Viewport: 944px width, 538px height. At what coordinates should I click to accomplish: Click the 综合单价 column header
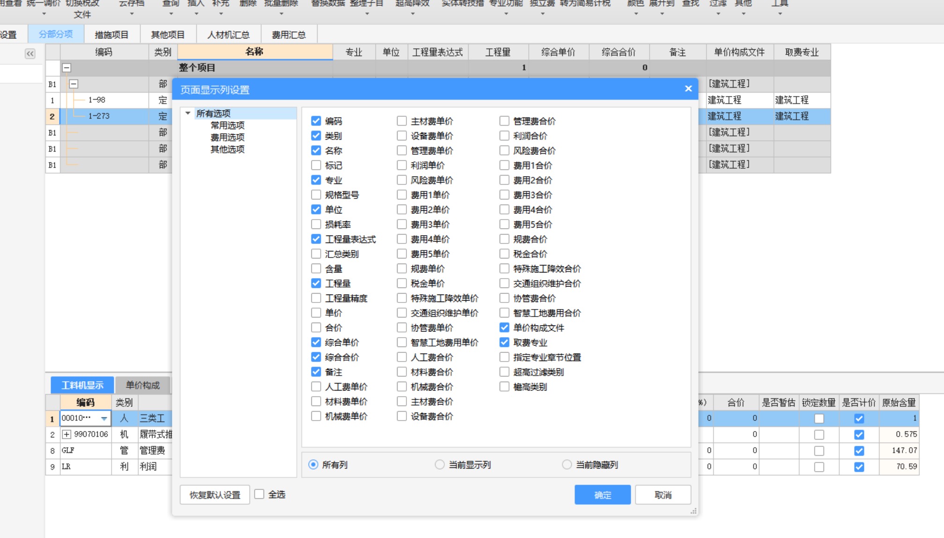[558, 52]
